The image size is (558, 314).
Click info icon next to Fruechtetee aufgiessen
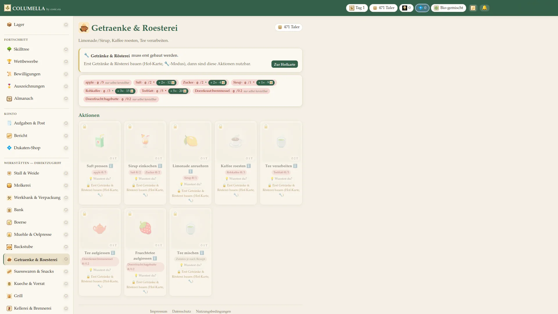pos(155,258)
